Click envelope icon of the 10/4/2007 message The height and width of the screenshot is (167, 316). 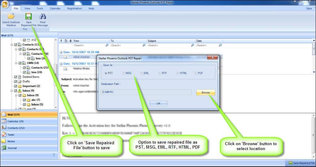[x=65, y=57]
